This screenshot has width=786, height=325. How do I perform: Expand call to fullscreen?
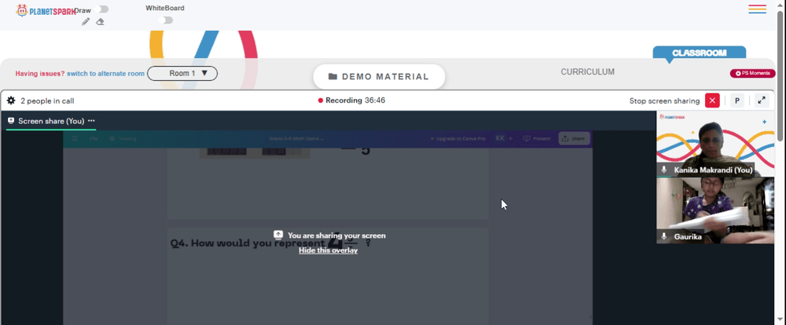[762, 100]
